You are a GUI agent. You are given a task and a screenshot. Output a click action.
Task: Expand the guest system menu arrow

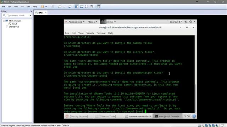click(194, 22)
